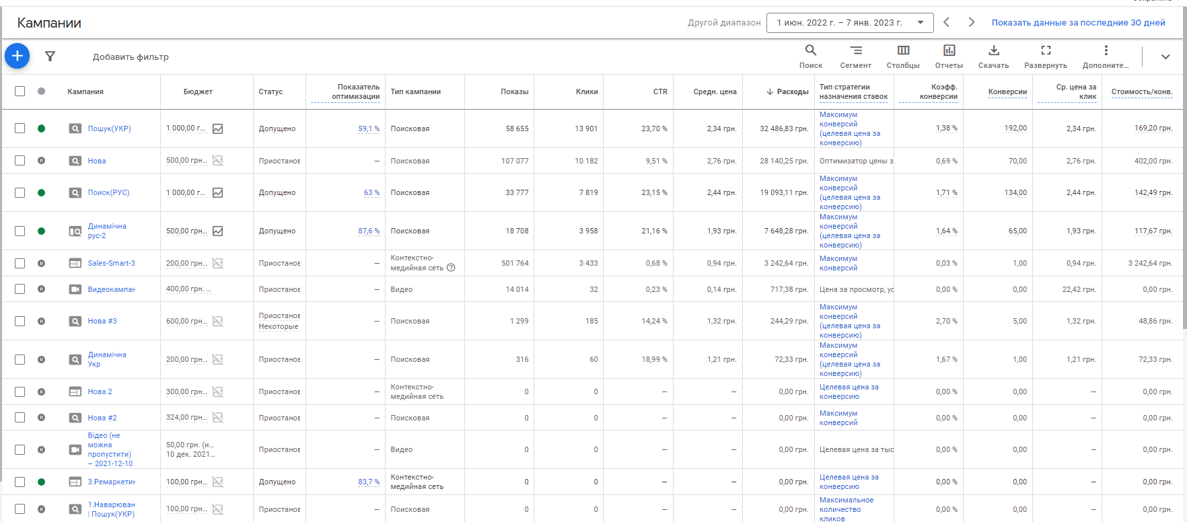Open the Динамічна рус-2 campaign link

106,231
